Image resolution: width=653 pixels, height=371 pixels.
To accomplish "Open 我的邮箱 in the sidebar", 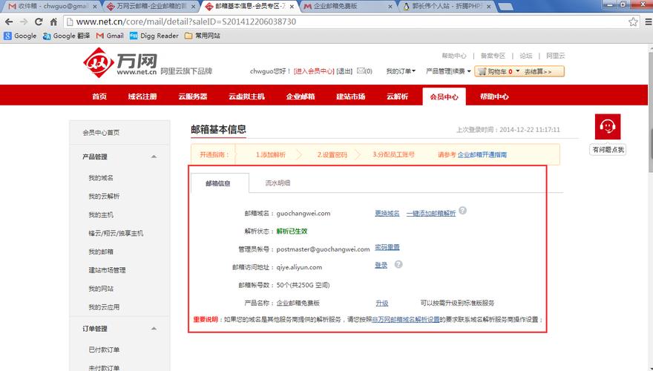I will point(101,252).
